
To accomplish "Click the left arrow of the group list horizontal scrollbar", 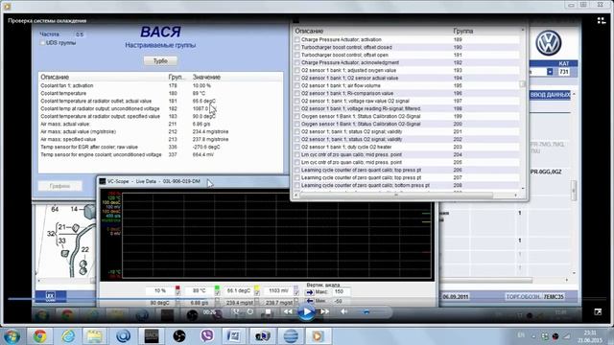I will tap(296, 195).
